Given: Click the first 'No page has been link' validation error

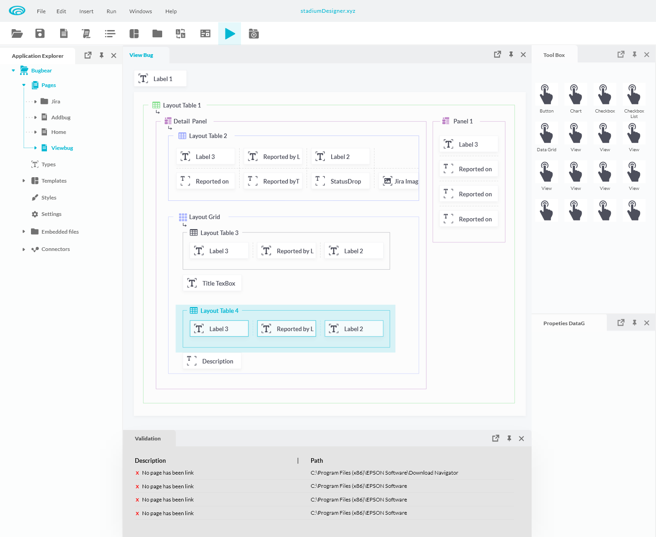Looking at the screenshot, I should point(167,473).
